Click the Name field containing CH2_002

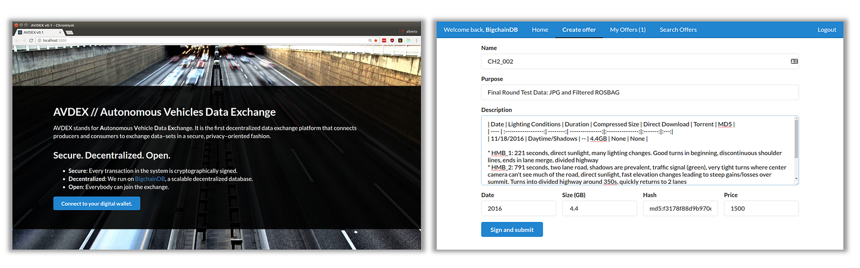click(640, 62)
